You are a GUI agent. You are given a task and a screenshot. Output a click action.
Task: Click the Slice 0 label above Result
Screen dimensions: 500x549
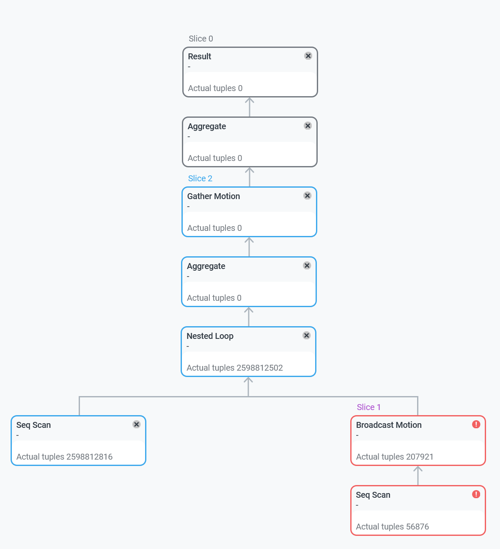pos(201,39)
